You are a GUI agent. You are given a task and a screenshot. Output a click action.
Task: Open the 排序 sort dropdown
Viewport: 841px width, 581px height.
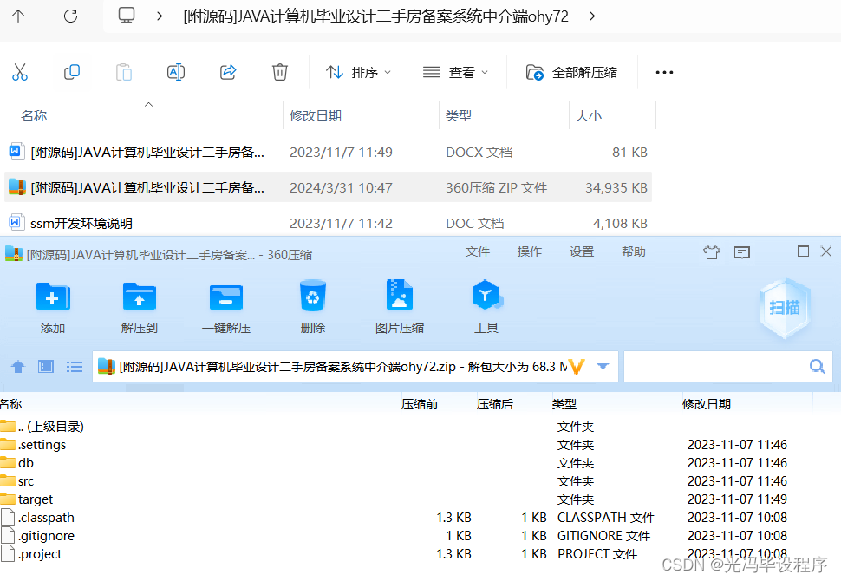(359, 72)
